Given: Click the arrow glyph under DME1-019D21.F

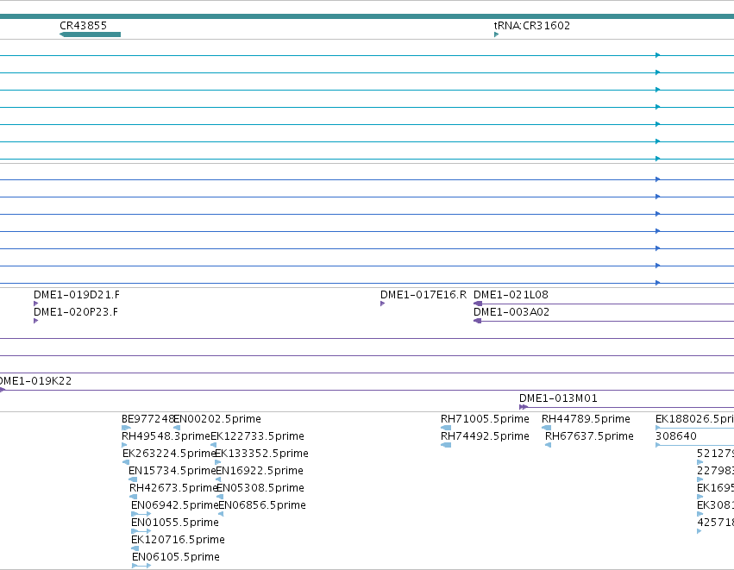Looking at the screenshot, I should click(x=36, y=304).
